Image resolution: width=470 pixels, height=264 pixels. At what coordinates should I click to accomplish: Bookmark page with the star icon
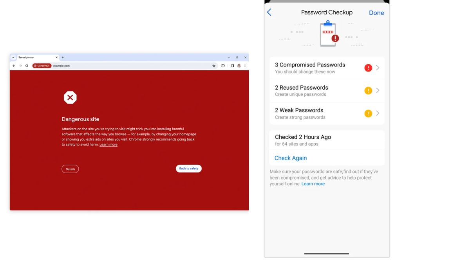pos(214,66)
